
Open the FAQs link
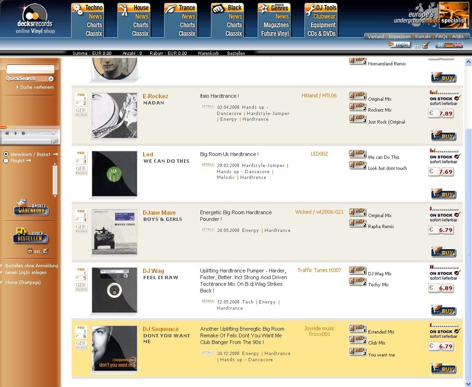441,36
